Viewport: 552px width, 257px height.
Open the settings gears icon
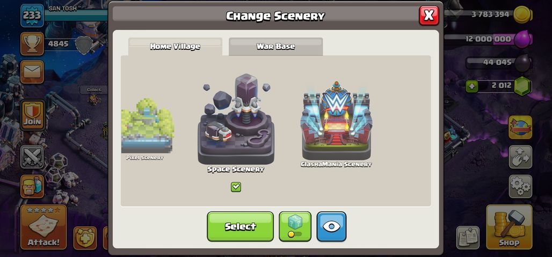tap(520, 186)
